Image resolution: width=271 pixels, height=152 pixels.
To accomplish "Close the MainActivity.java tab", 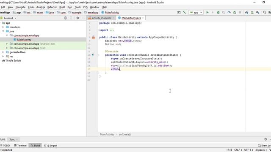I will pos(143,18).
